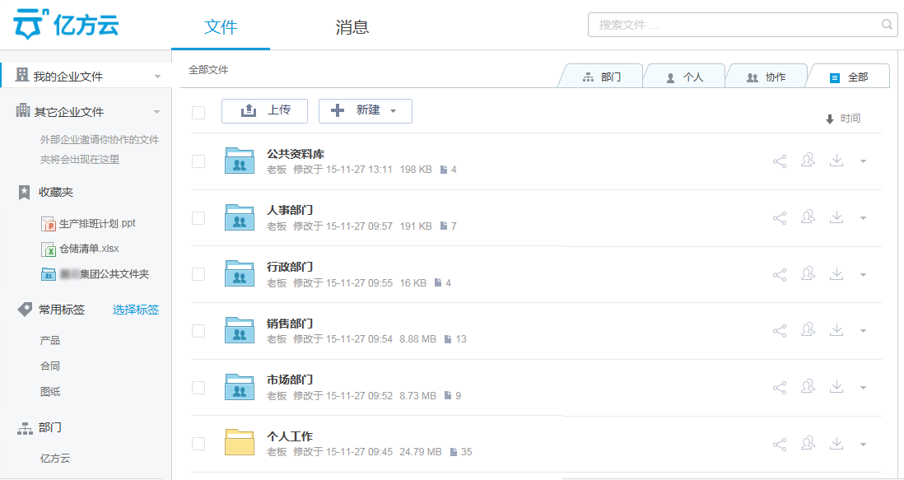Click the search magnifier icon
Viewport: 904px width, 480px height.
pos(888,25)
